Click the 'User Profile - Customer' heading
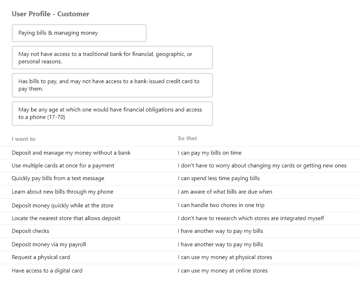This screenshot has height=293, width=359. click(x=51, y=14)
